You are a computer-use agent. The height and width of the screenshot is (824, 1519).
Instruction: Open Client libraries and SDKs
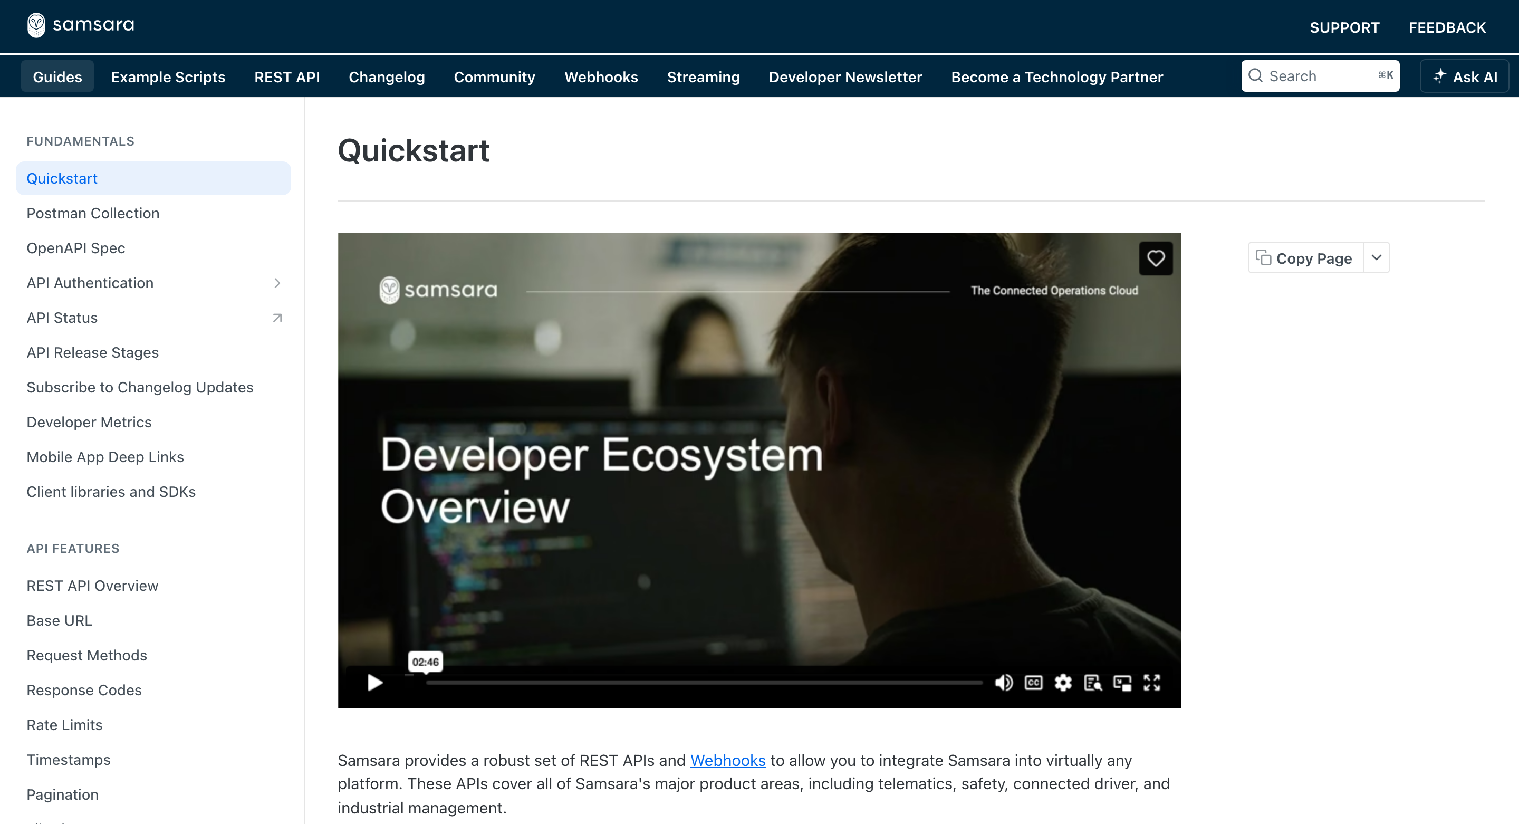tap(153, 492)
